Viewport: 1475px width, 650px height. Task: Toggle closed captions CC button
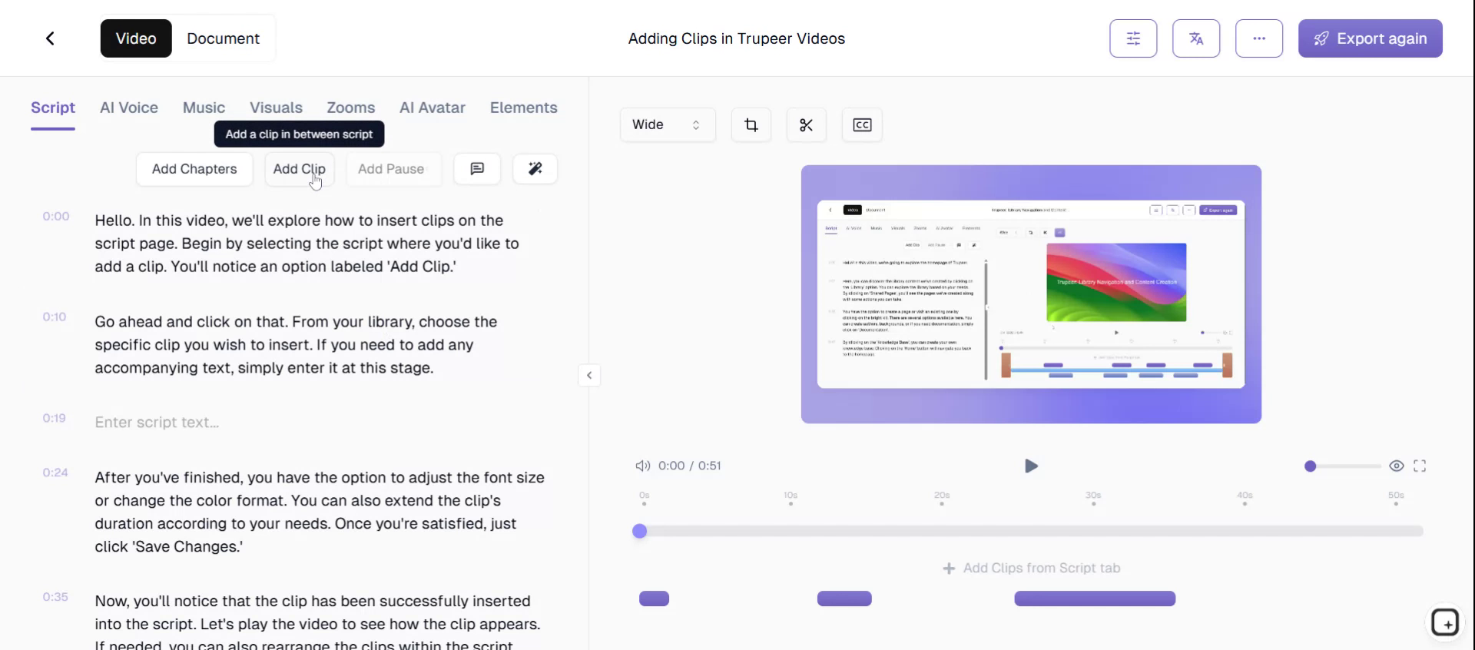click(862, 125)
